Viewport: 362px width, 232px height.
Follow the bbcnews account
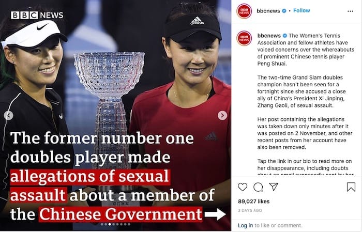point(301,11)
